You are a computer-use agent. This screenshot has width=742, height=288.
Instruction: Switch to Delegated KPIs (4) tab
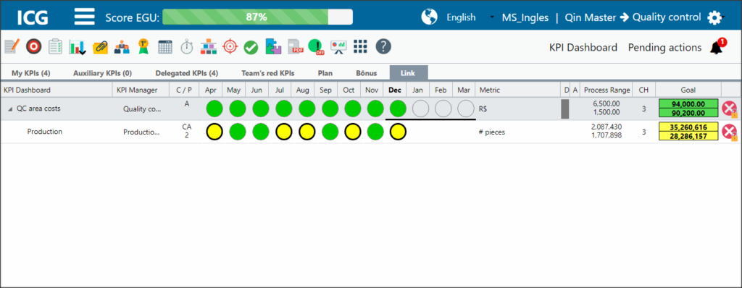(x=187, y=73)
